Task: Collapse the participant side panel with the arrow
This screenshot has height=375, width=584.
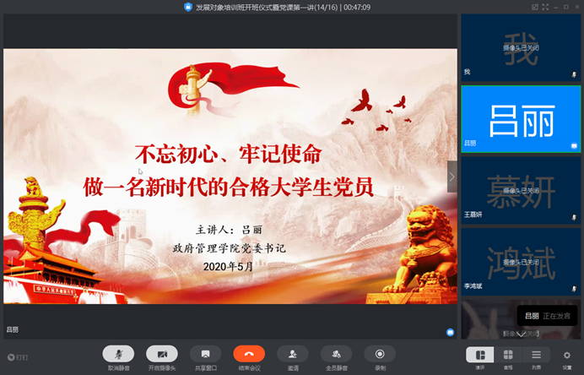Action: coord(452,177)
